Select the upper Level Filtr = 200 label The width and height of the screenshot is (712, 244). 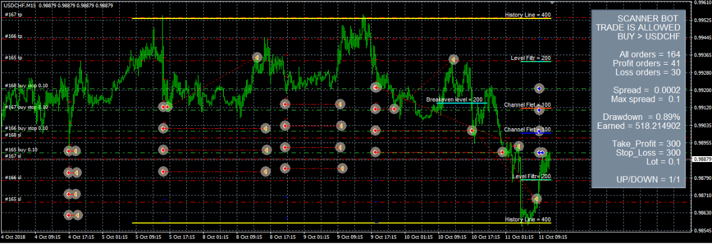tap(530, 58)
